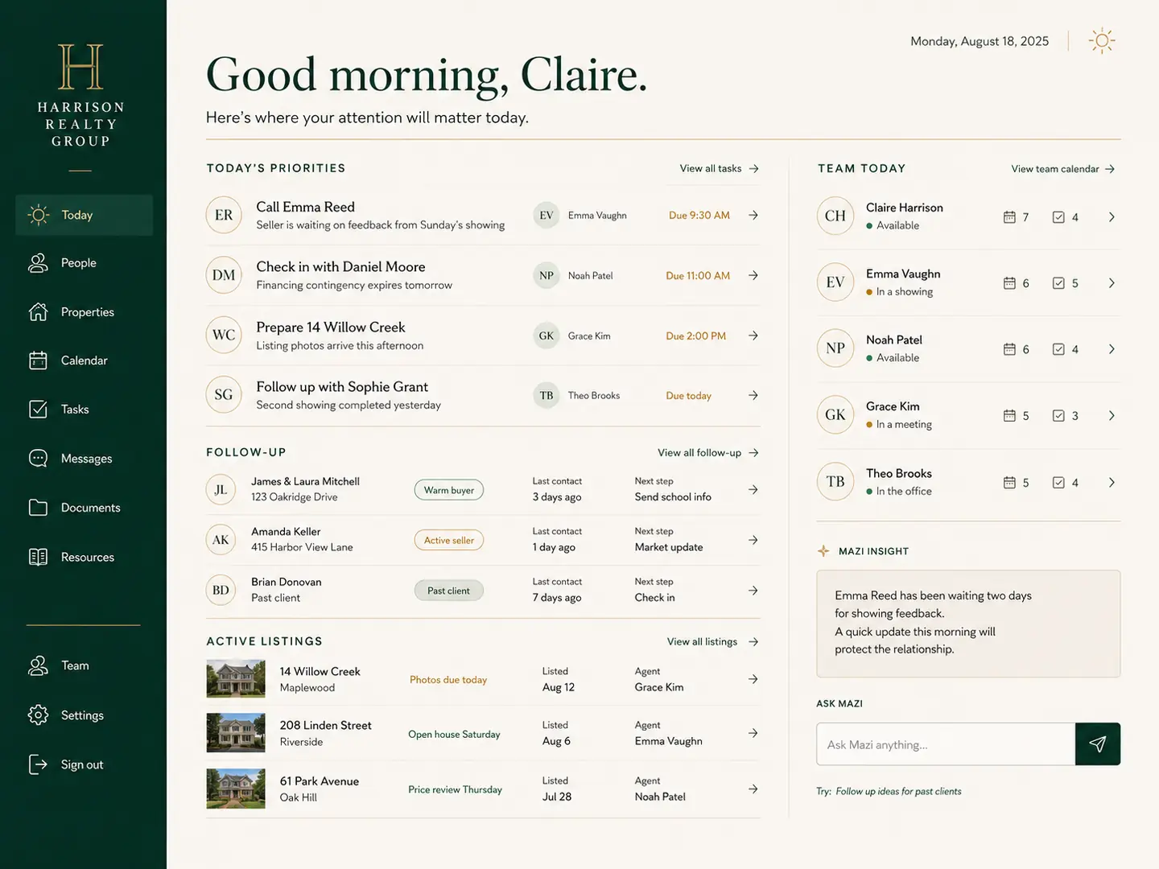Open the 14 Willow Creek listing thumbnail

coord(236,678)
